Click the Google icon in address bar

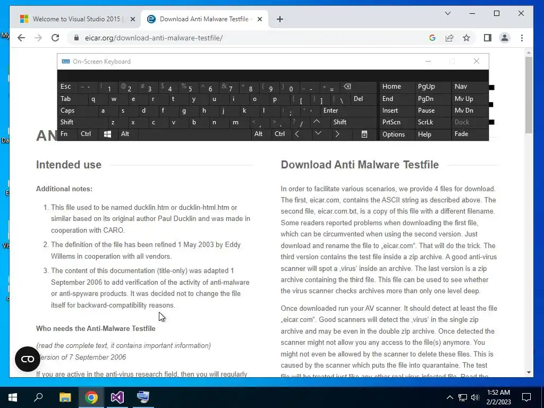click(432, 38)
